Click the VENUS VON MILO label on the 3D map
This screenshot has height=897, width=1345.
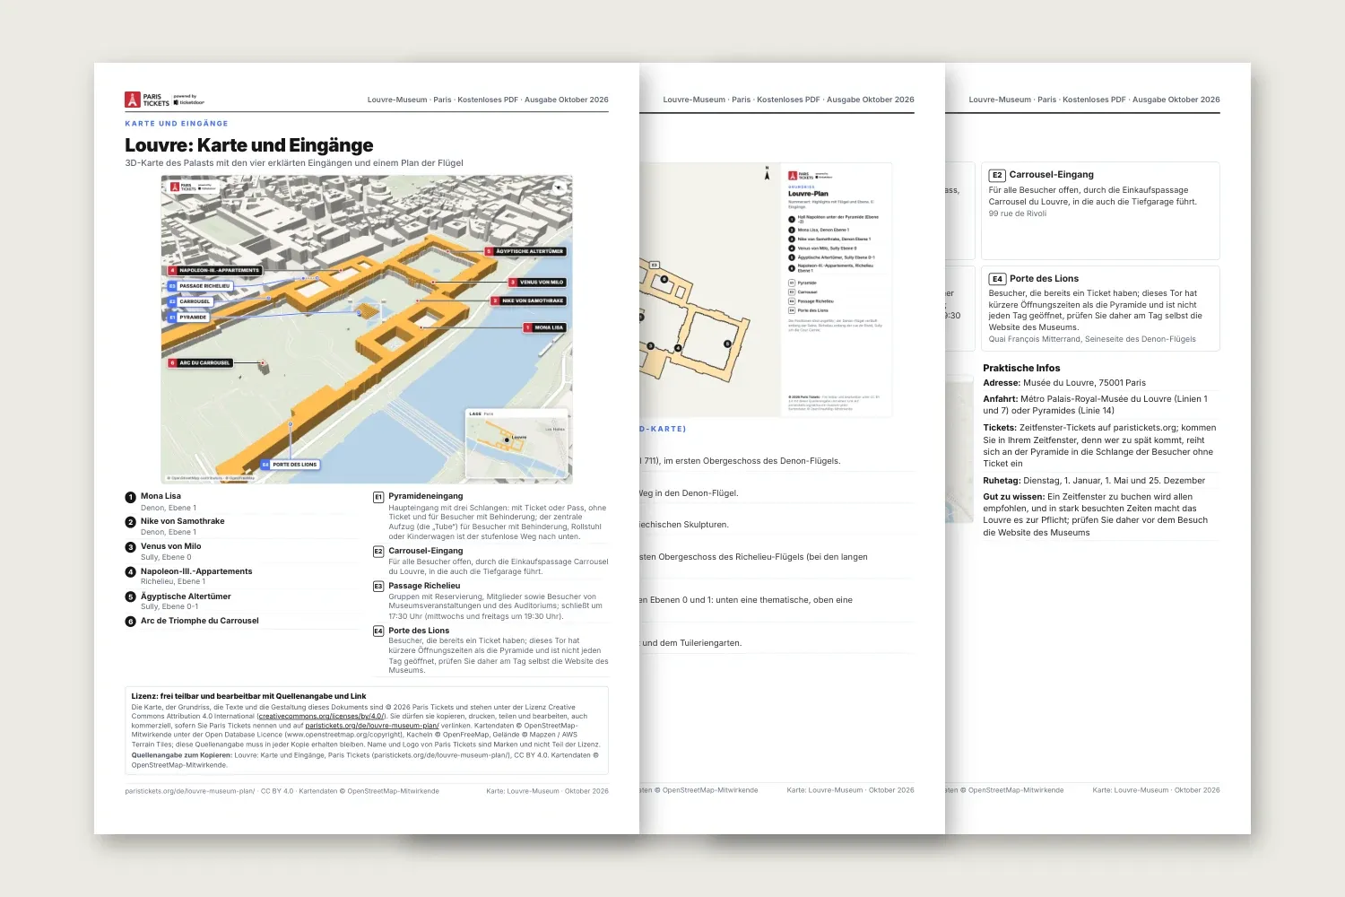tap(538, 283)
